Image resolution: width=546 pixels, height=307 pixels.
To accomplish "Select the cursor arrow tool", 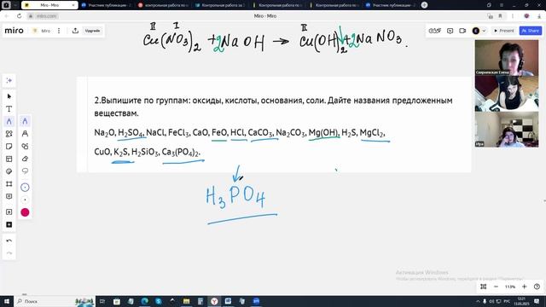I will 9,96.
